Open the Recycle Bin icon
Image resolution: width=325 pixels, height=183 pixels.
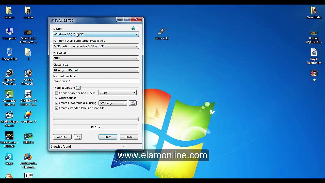[9, 54]
